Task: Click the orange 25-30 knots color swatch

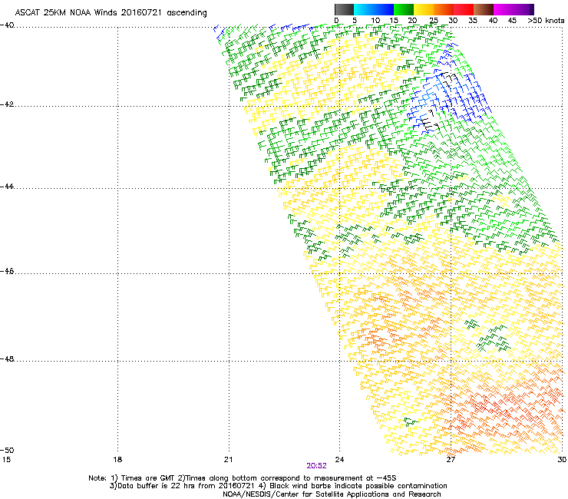Action: [444, 9]
